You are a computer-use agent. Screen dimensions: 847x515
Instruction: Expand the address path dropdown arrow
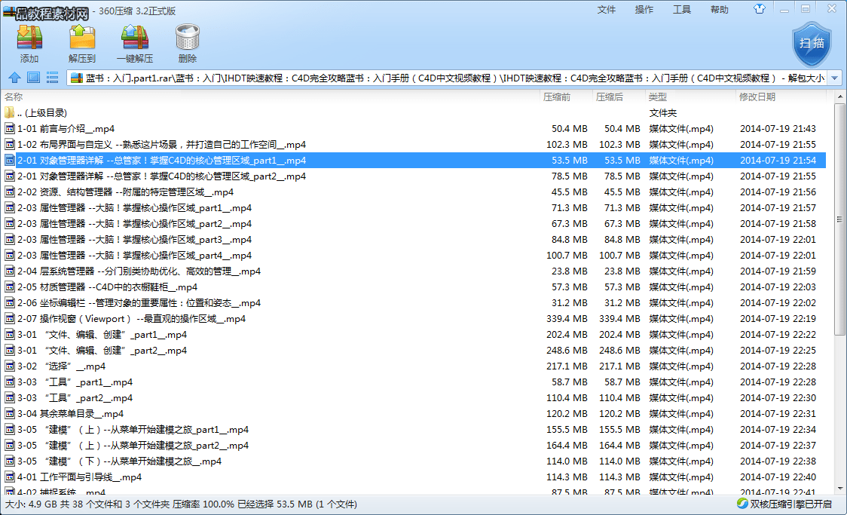pyautogui.click(x=834, y=78)
